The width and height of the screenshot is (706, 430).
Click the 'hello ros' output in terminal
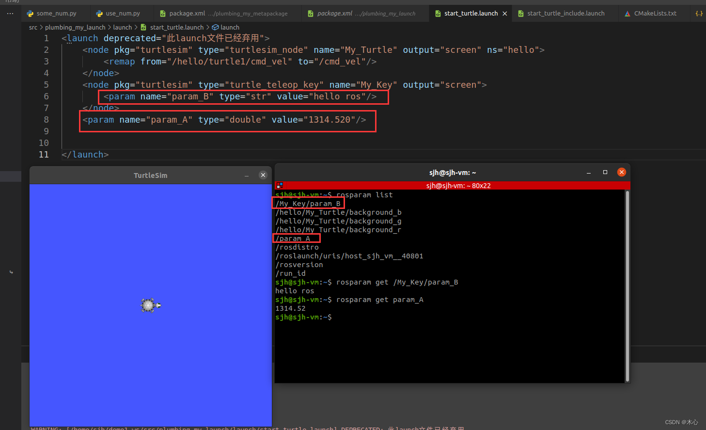pos(295,291)
